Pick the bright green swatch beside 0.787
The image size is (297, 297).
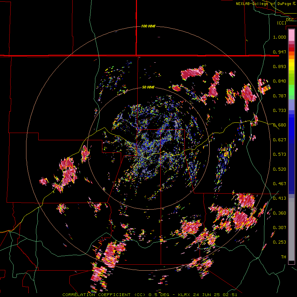point(291,92)
